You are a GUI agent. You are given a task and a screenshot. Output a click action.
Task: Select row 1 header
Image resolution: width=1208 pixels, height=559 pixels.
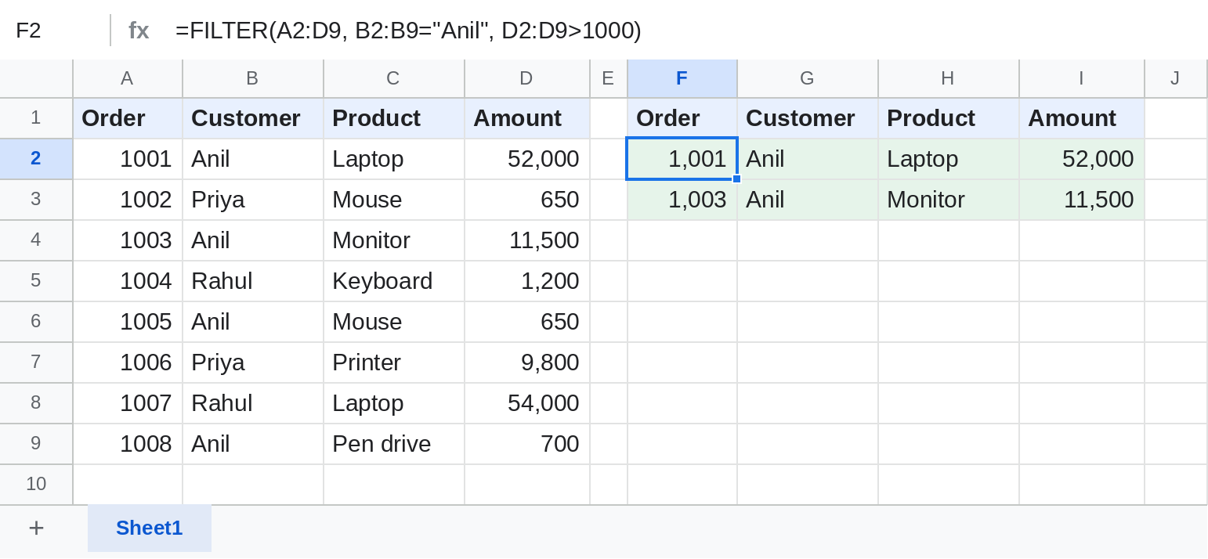click(x=36, y=118)
